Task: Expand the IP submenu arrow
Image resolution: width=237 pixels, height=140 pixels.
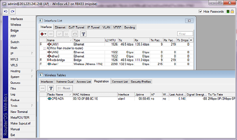Action: (x=32, y=53)
